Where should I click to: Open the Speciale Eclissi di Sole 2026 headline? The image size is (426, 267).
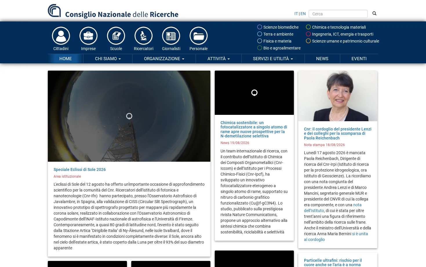(80, 170)
